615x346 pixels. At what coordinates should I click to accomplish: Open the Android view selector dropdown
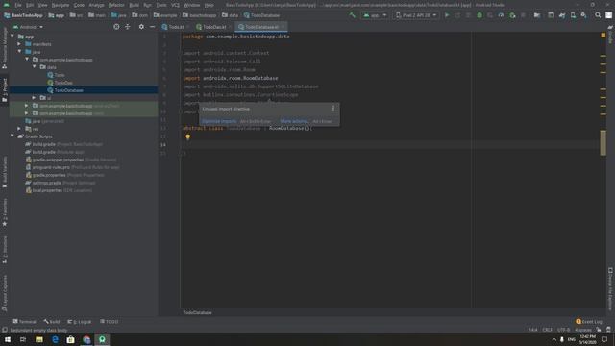coord(28,27)
